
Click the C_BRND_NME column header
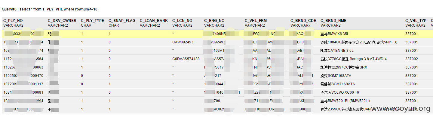tap(333, 21)
